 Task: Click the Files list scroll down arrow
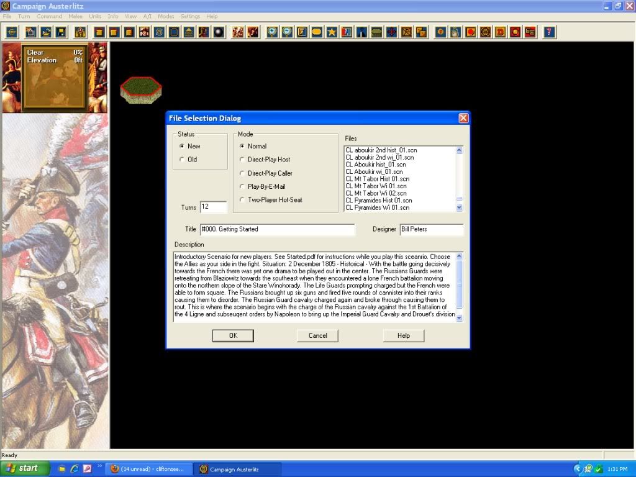(x=459, y=207)
